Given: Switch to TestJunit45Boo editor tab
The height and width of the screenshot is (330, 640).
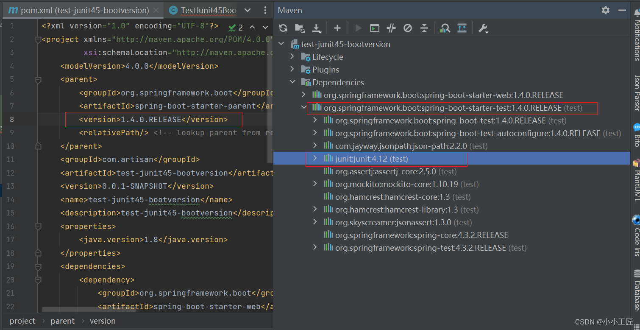Looking at the screenshot, I should (x=203, y=10).
